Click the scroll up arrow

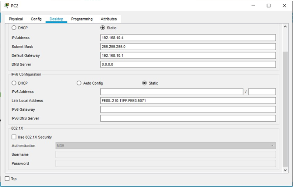click(x=285, y=27)
